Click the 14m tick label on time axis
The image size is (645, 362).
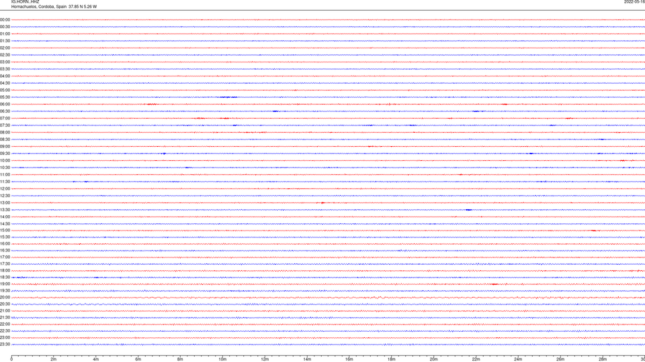(307, 359)
